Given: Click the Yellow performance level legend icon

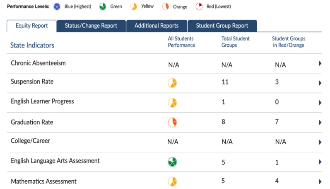Looking at the screenshot, I should coord(133,7).
